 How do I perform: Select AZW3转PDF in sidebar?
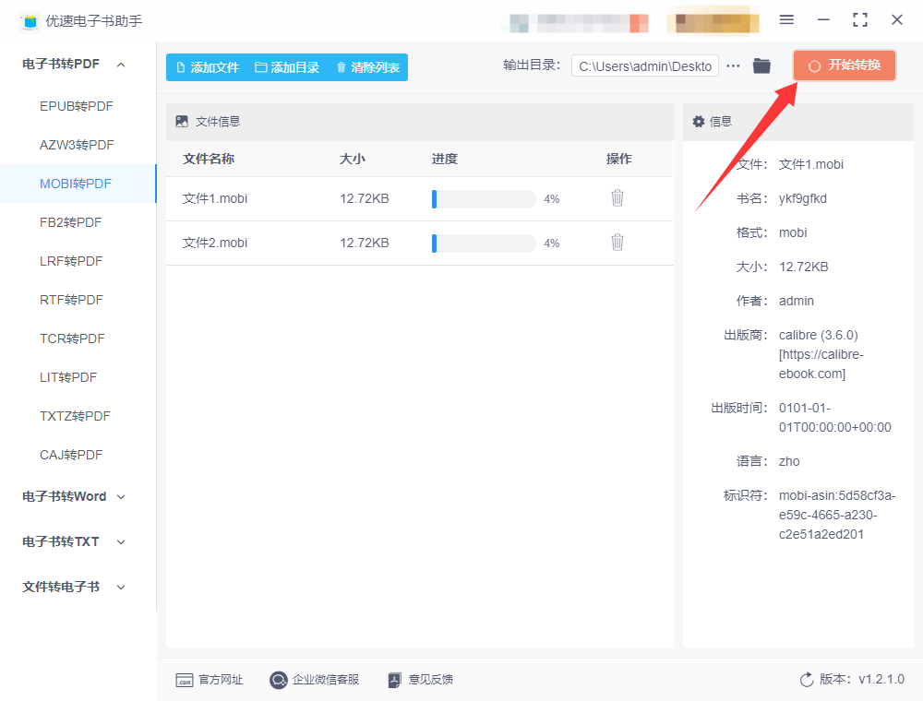point(77,145)
